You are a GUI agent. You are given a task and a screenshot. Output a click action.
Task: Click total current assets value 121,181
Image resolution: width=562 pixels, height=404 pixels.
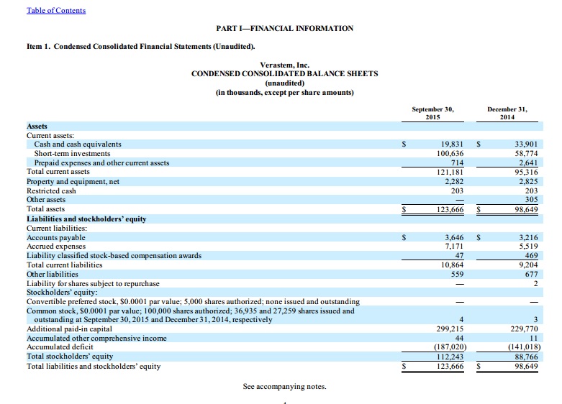(450, 172)
